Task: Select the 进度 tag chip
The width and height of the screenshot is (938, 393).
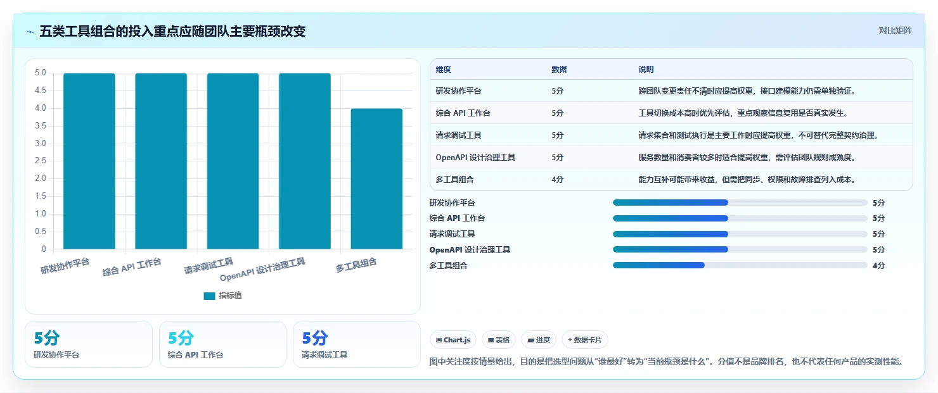Action: point(539,340)
